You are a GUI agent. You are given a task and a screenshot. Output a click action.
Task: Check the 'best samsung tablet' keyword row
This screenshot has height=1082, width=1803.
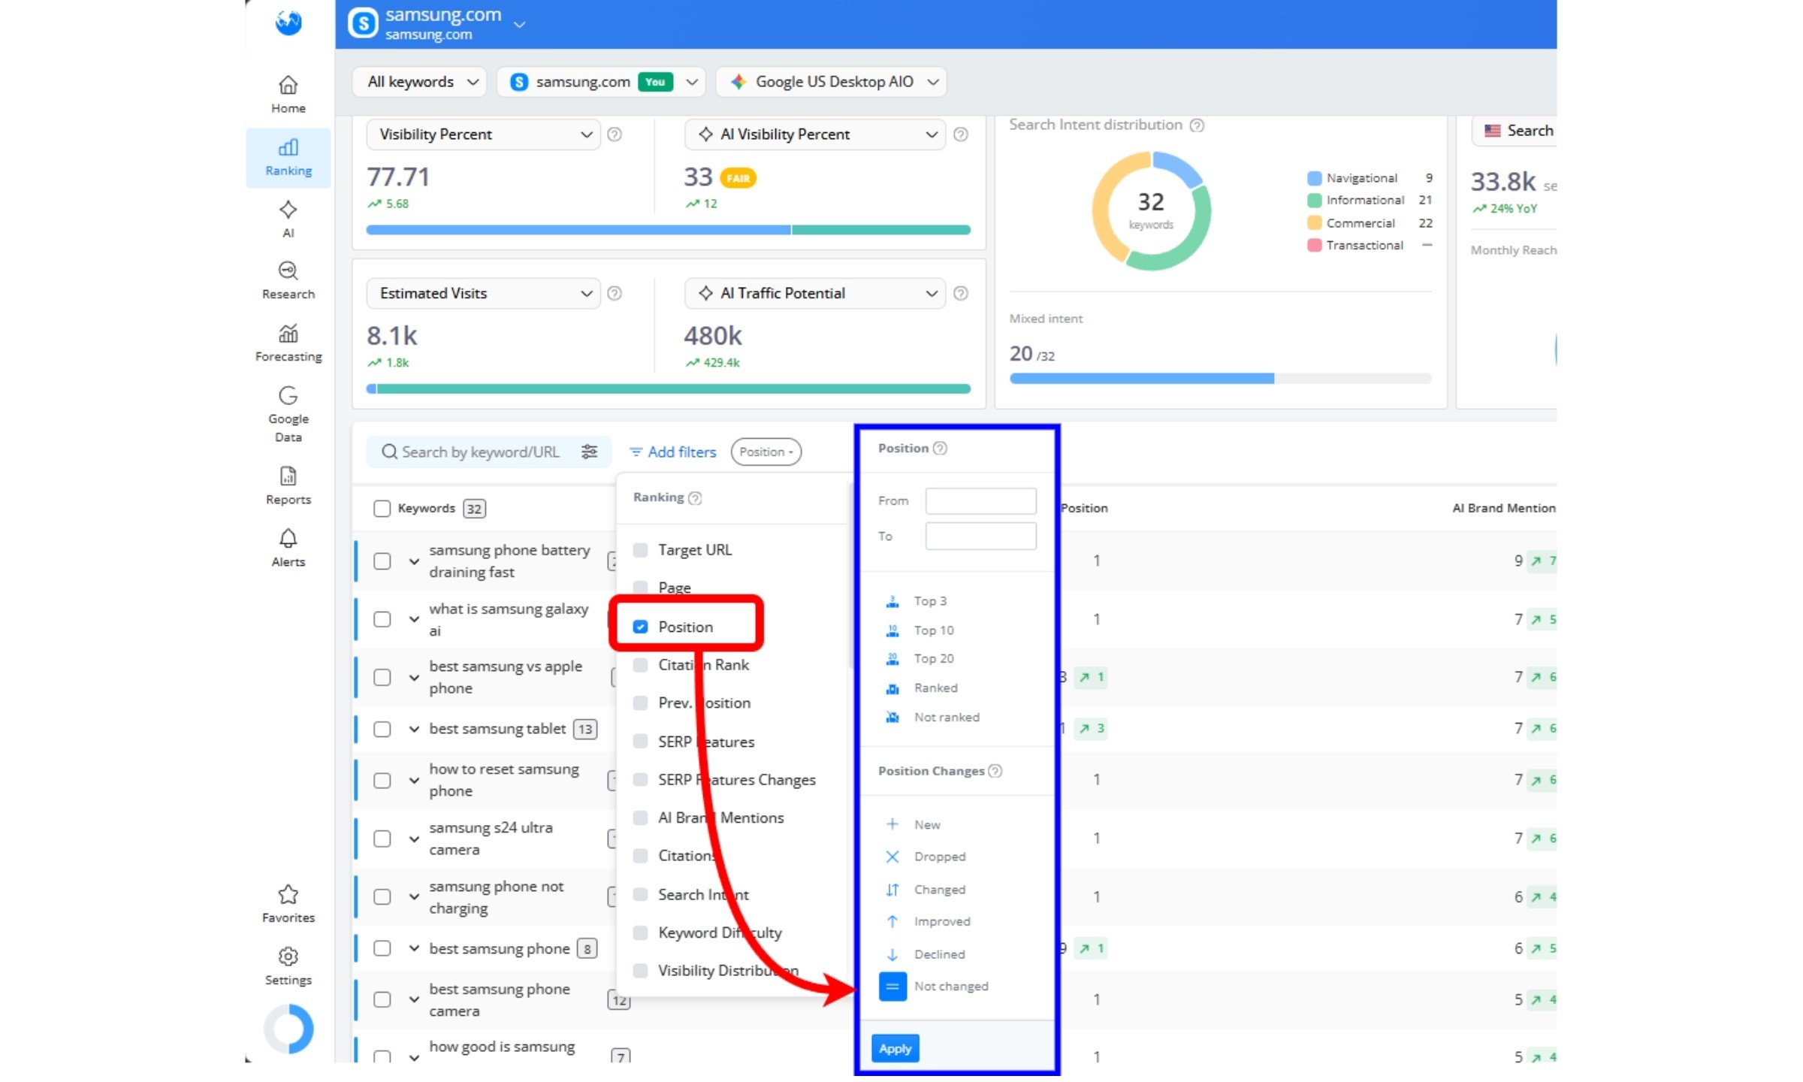(382, 728)
